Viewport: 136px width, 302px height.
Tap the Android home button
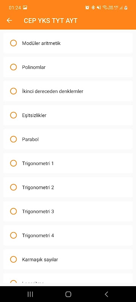(68, 294)
